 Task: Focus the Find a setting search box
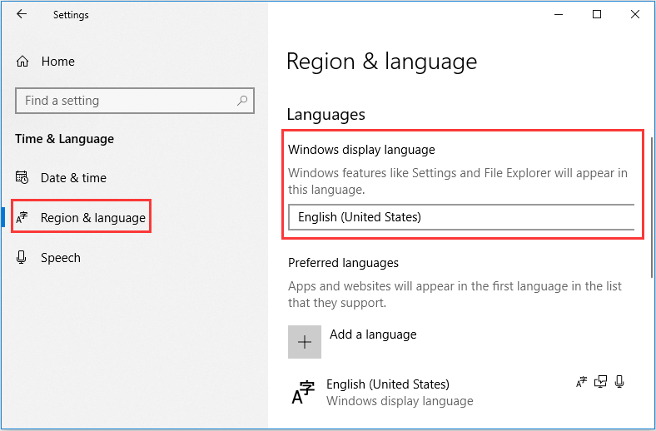point(135,101)
